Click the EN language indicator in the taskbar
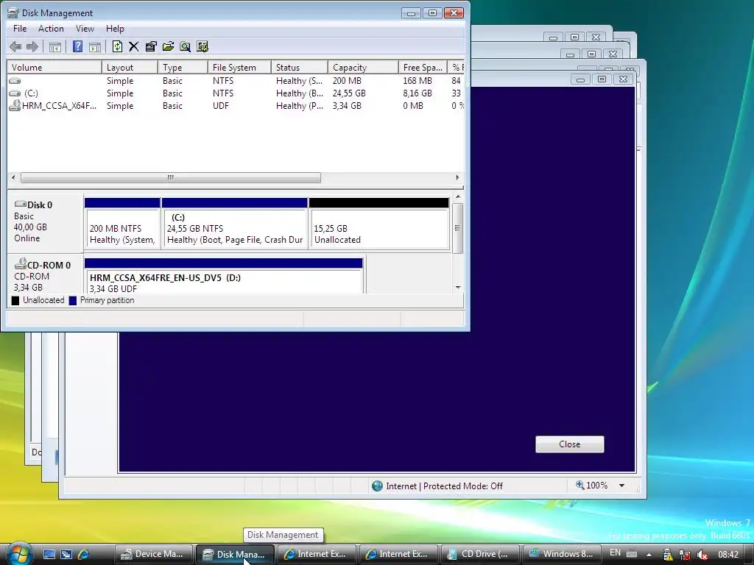The image size is (754, 565). tap(615, 552)
